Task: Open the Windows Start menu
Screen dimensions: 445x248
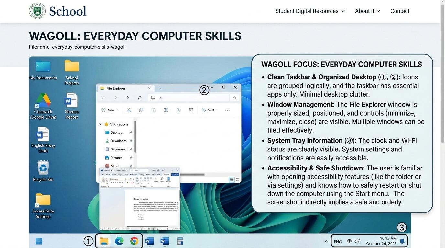Action: pyautogui.click(x=39, y=241)
